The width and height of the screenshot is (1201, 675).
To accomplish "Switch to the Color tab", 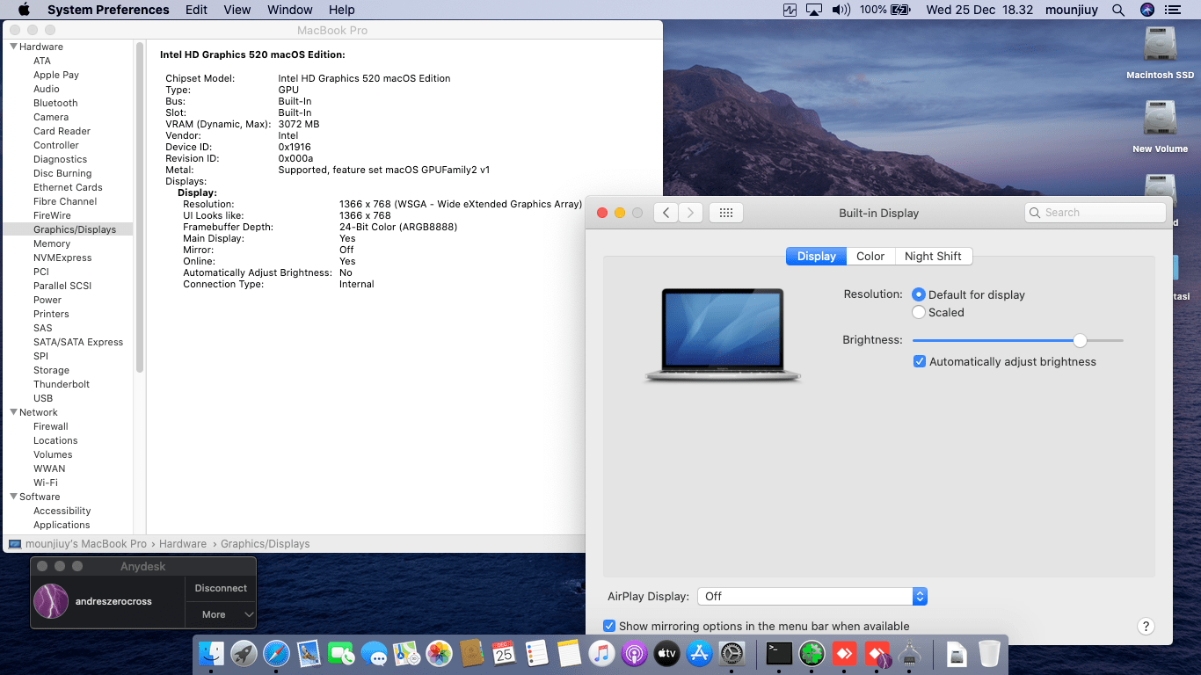I will pos(870,256).
